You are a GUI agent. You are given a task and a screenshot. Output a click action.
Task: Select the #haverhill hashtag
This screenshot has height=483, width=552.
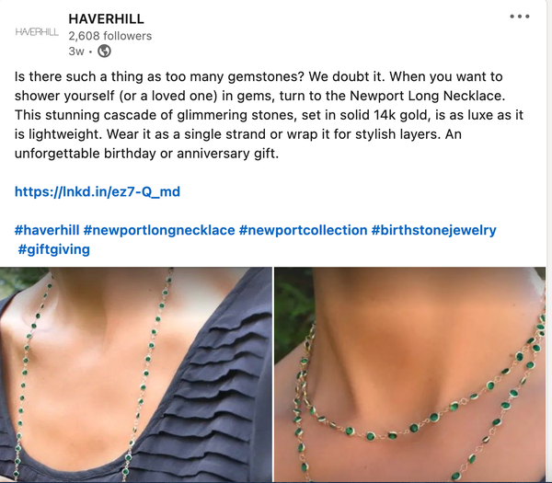47,230
